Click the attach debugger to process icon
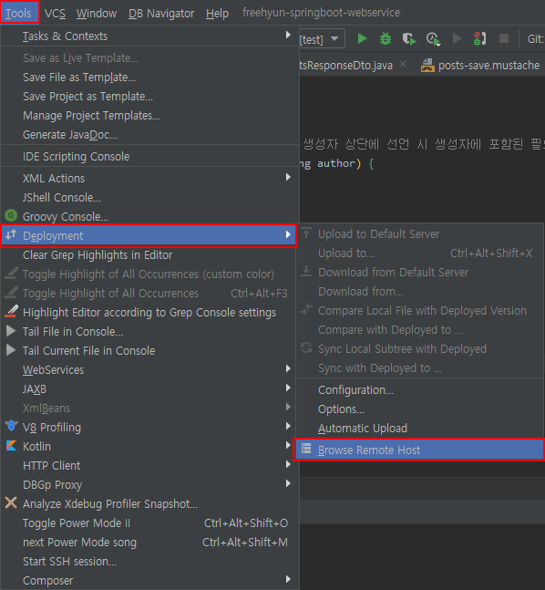Viewport: 545px width, 590px height. pos(479,38)
